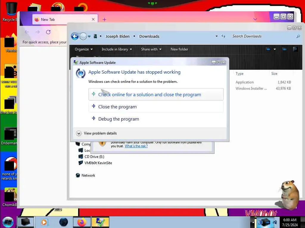
Task: Open the Organize menu
Action: pos(84,49)
